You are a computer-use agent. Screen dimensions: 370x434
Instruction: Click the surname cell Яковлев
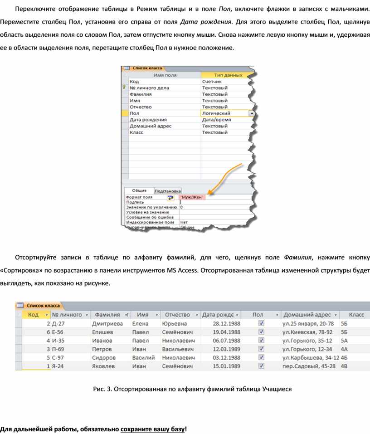pyautogui.click(x=103, y=366)
